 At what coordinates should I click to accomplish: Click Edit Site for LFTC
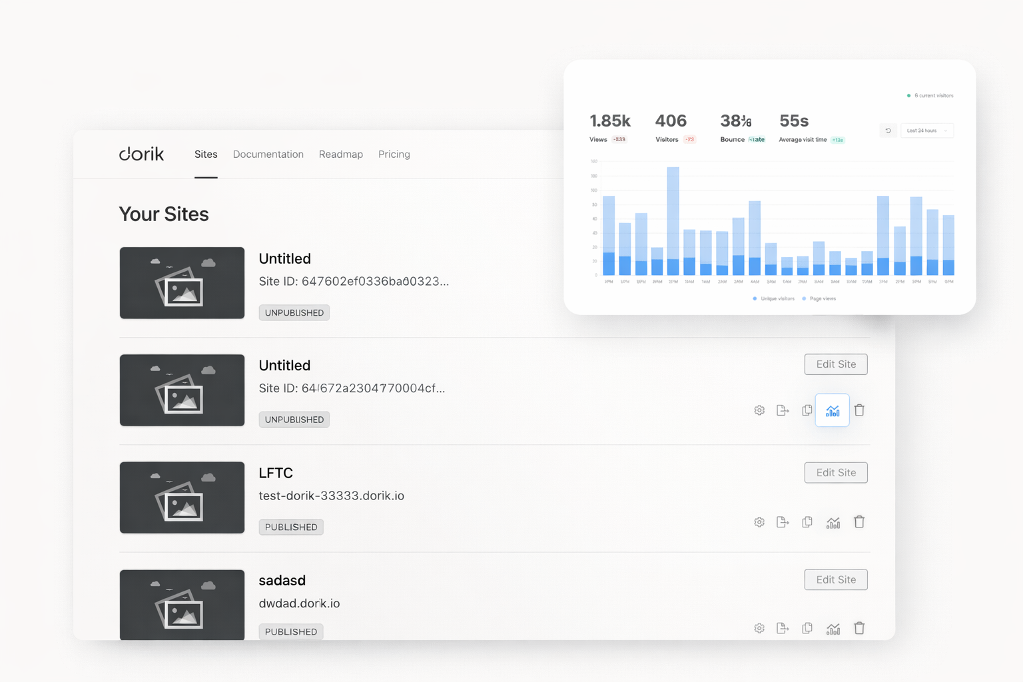(836, 473)
